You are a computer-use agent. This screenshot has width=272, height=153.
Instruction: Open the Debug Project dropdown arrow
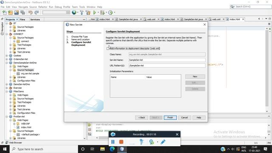pos(106,12)
